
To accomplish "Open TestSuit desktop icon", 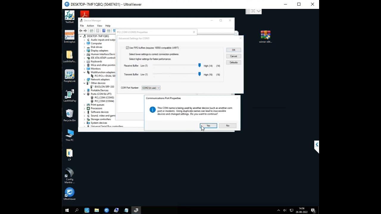I will click(x=70, y=17).
